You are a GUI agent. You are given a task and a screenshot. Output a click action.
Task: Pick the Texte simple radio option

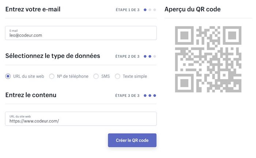(118, 76)
